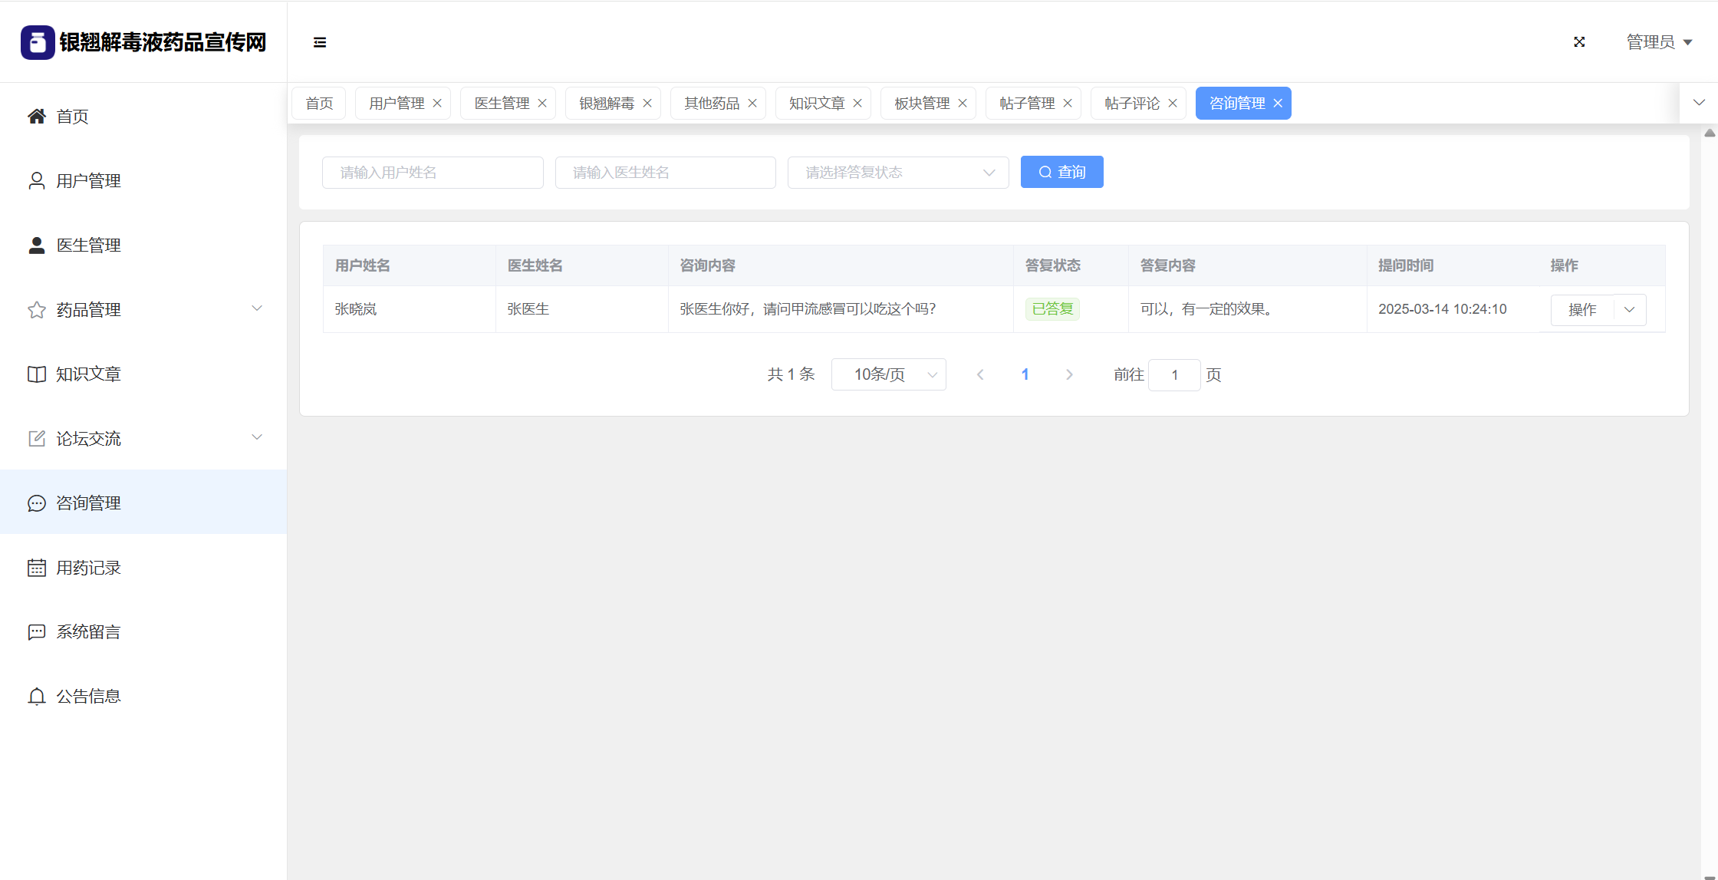Go to next pagination page arrow
The height and width of the screenshot is (880, 1718).
(1069, 374)
